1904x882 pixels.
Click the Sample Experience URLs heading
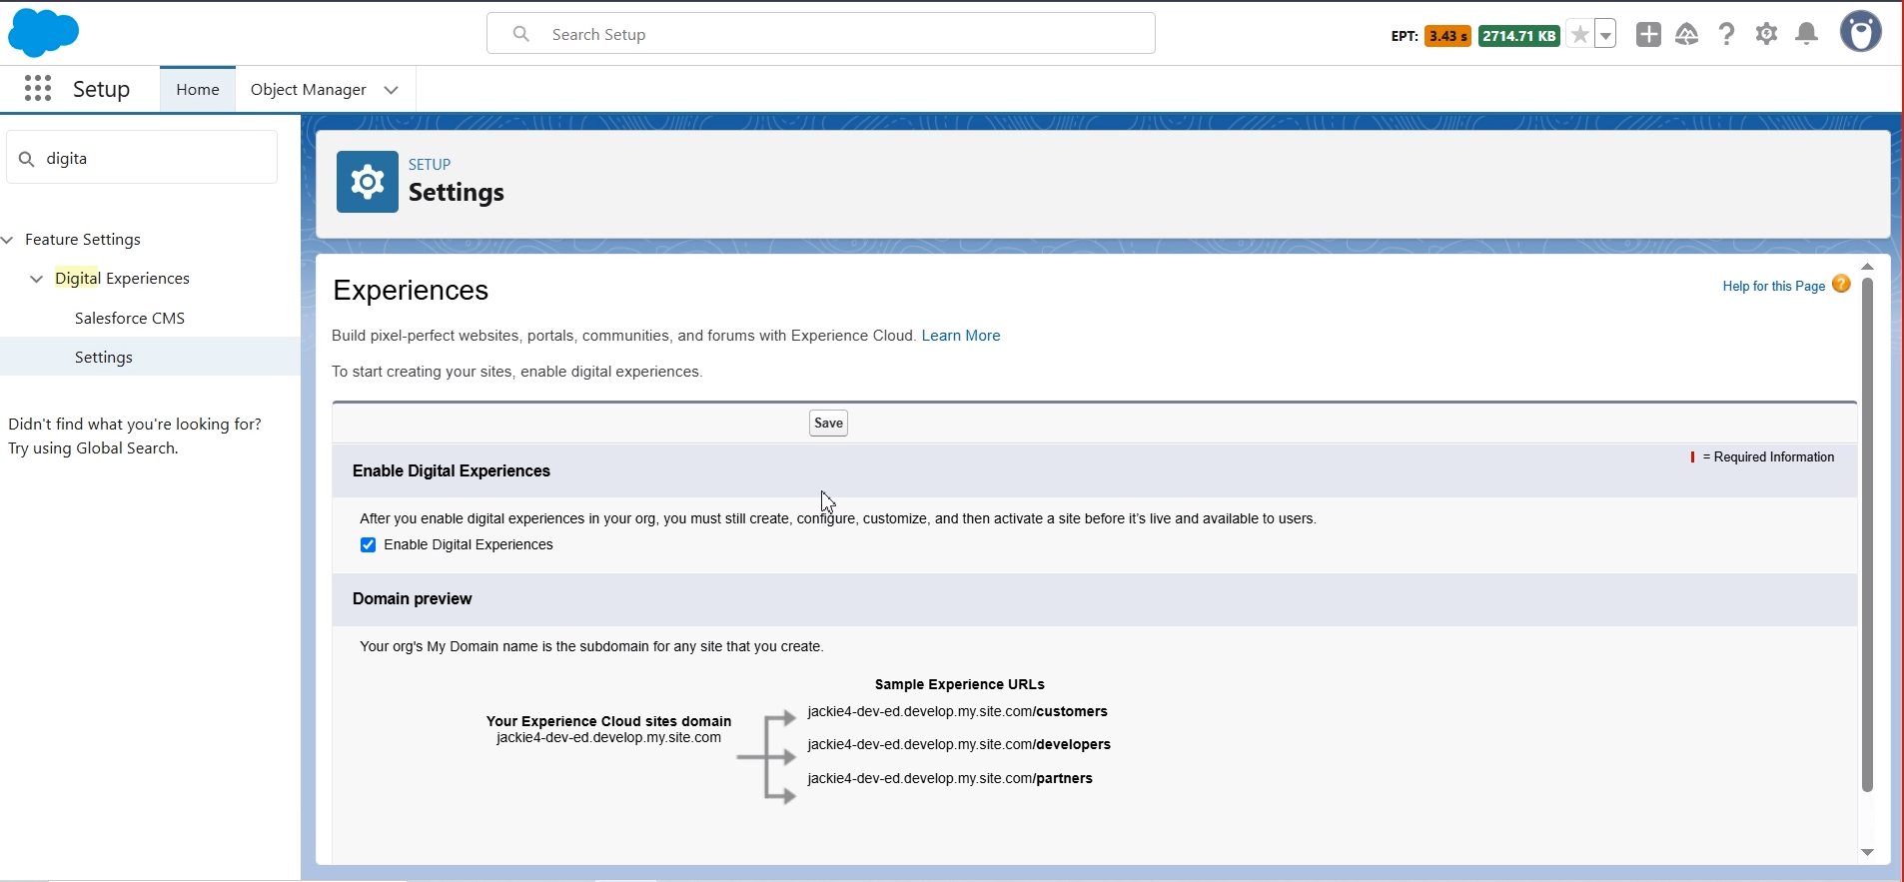(960, 684)
